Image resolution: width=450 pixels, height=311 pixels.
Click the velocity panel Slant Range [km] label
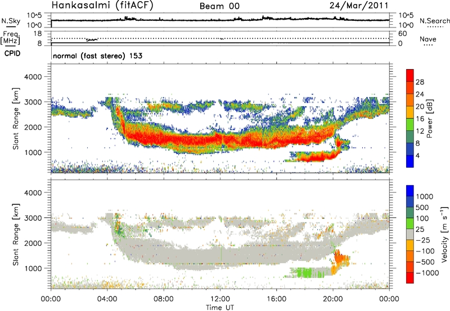(x=16, y=235)
